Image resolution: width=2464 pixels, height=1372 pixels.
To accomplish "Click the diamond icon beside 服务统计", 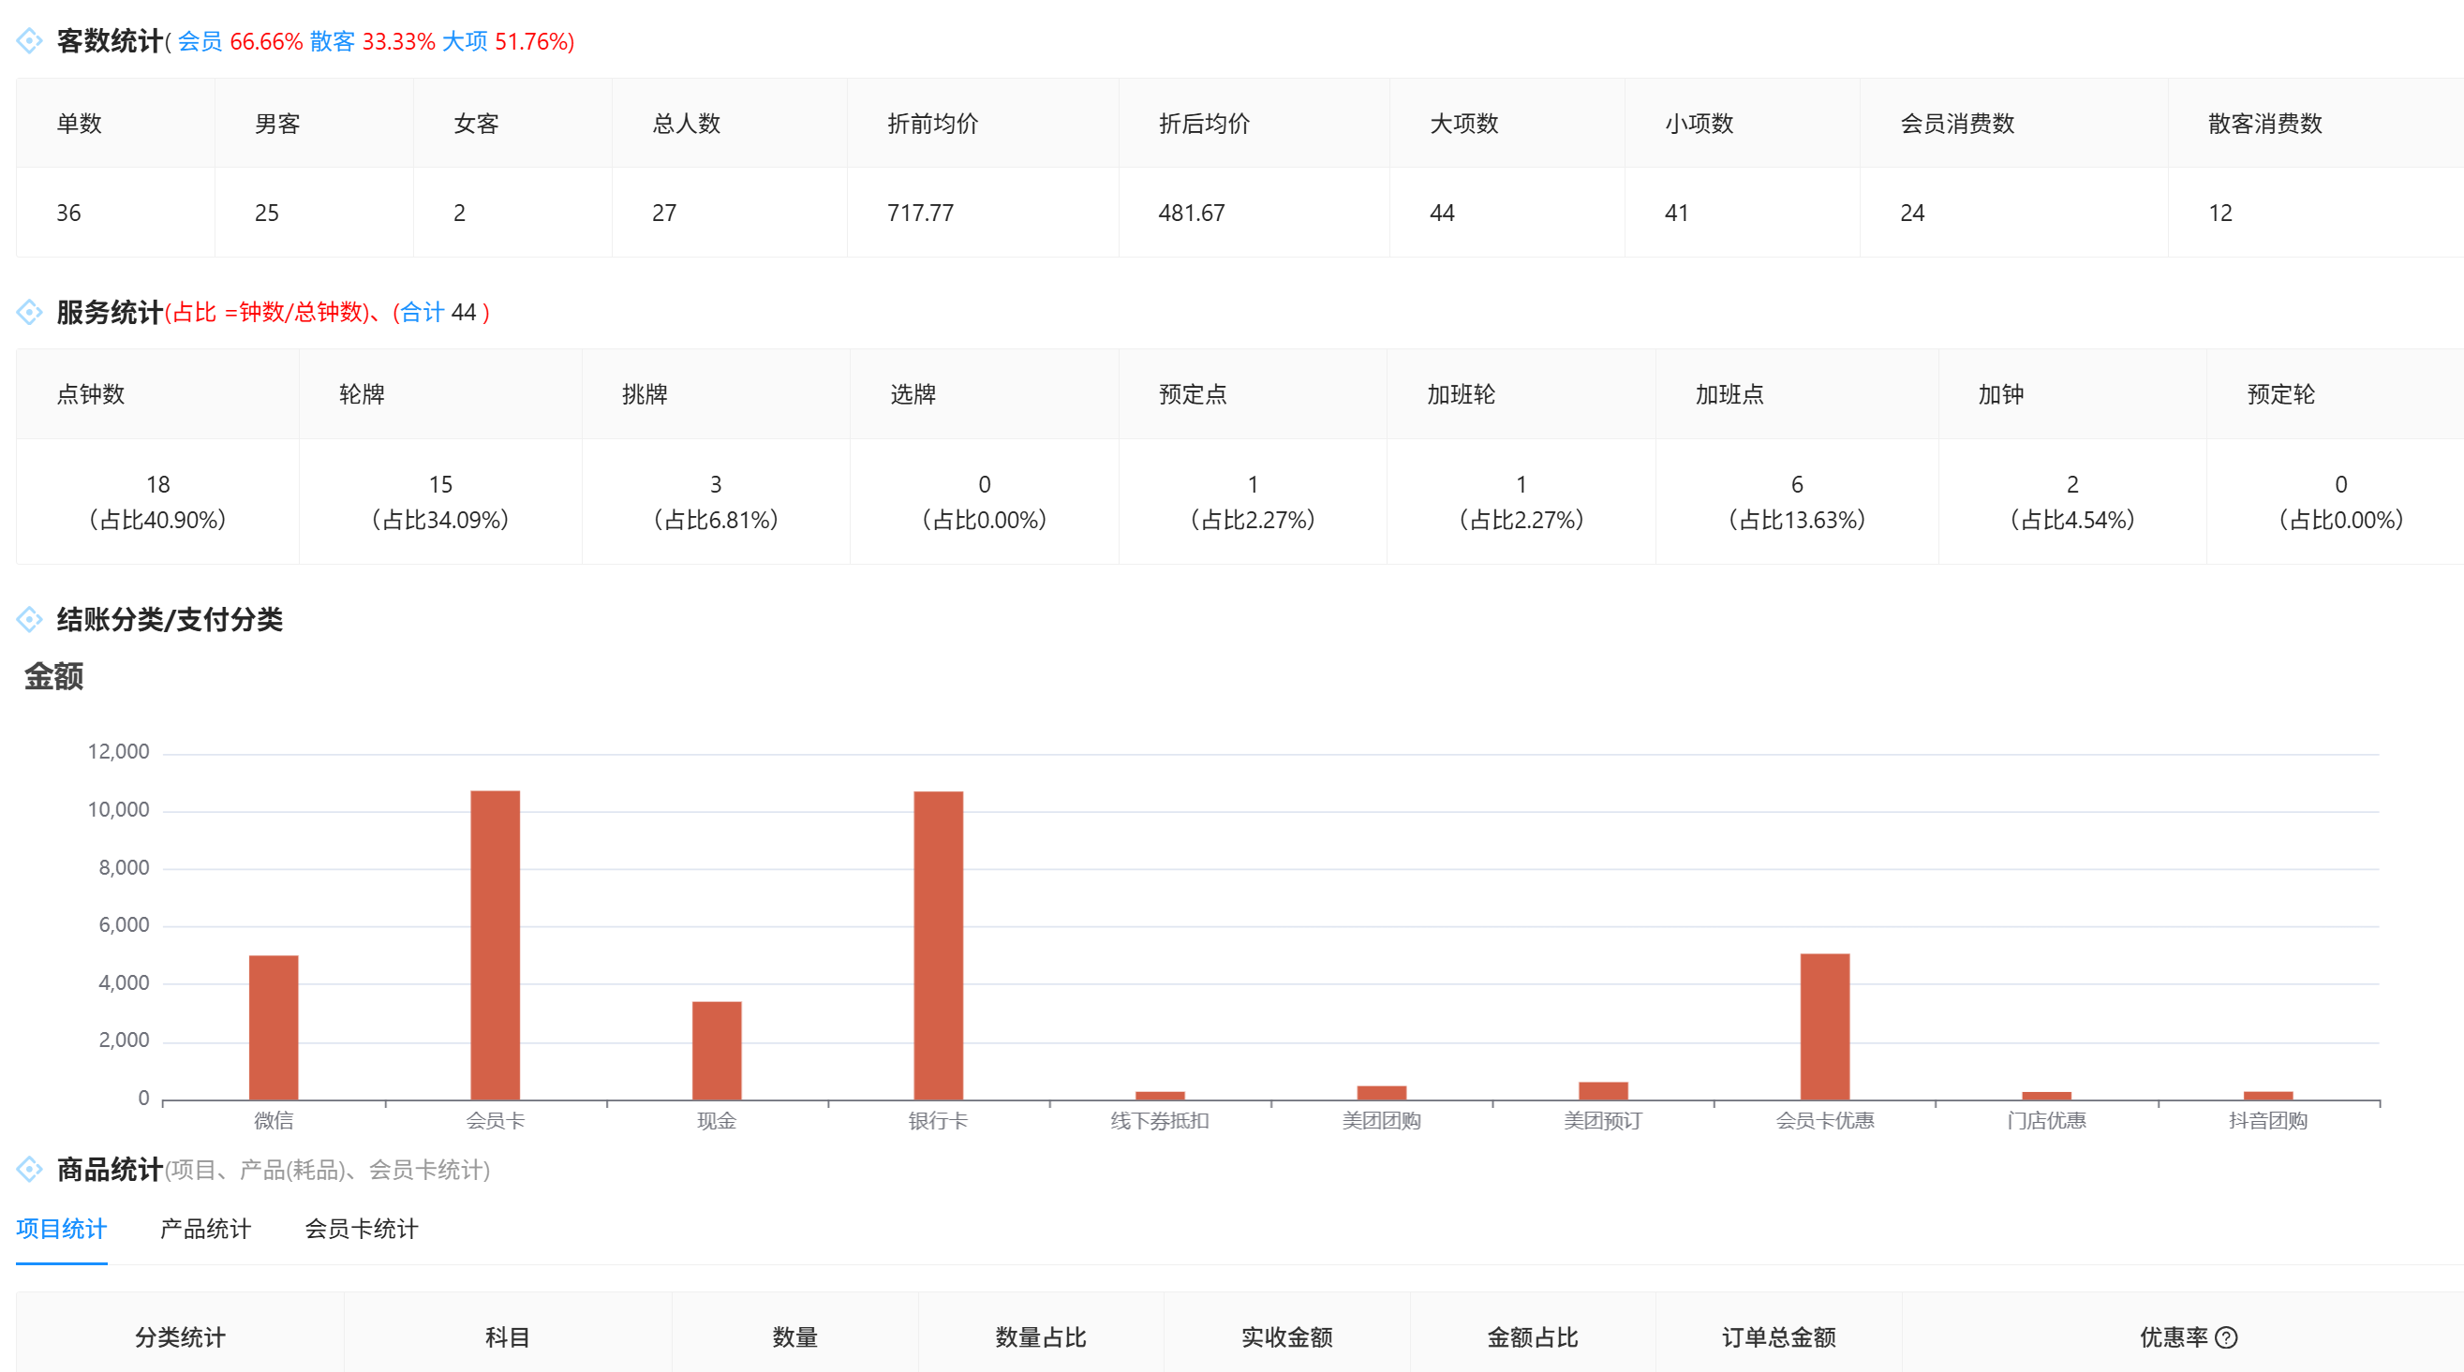I will pos(30,312).
